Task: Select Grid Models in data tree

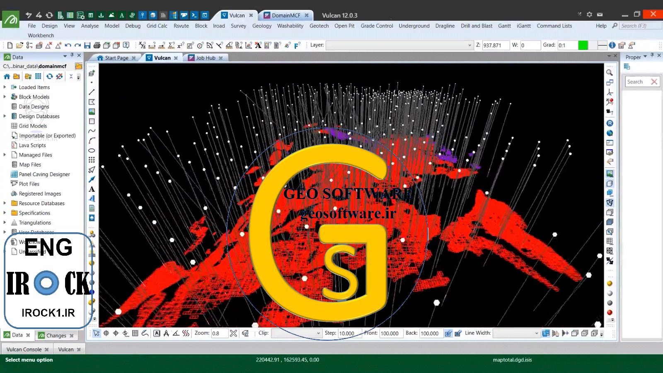Action: (x=33, y=126)
